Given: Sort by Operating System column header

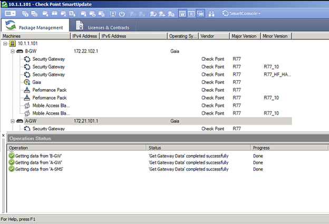Looking at the screenshot, I should (x=183, y=36).
